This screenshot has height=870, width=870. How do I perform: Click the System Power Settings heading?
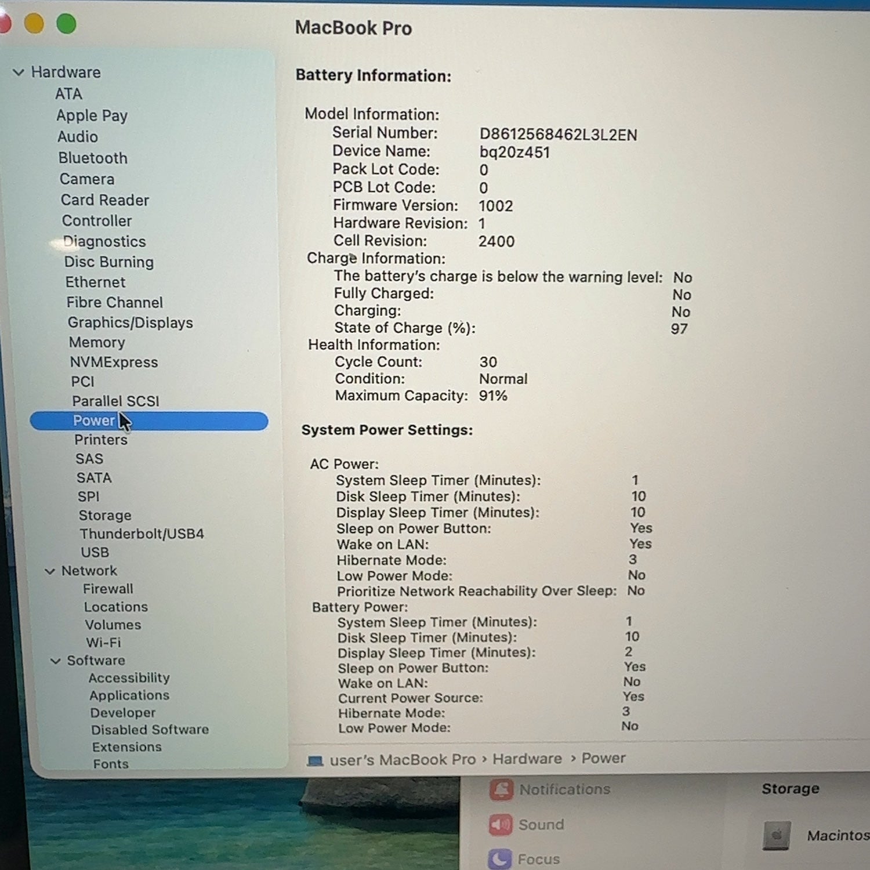click(x=387, y=430)
